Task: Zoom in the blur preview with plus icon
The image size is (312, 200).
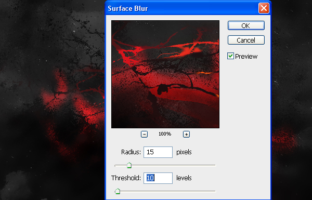Action: (186, 134)
